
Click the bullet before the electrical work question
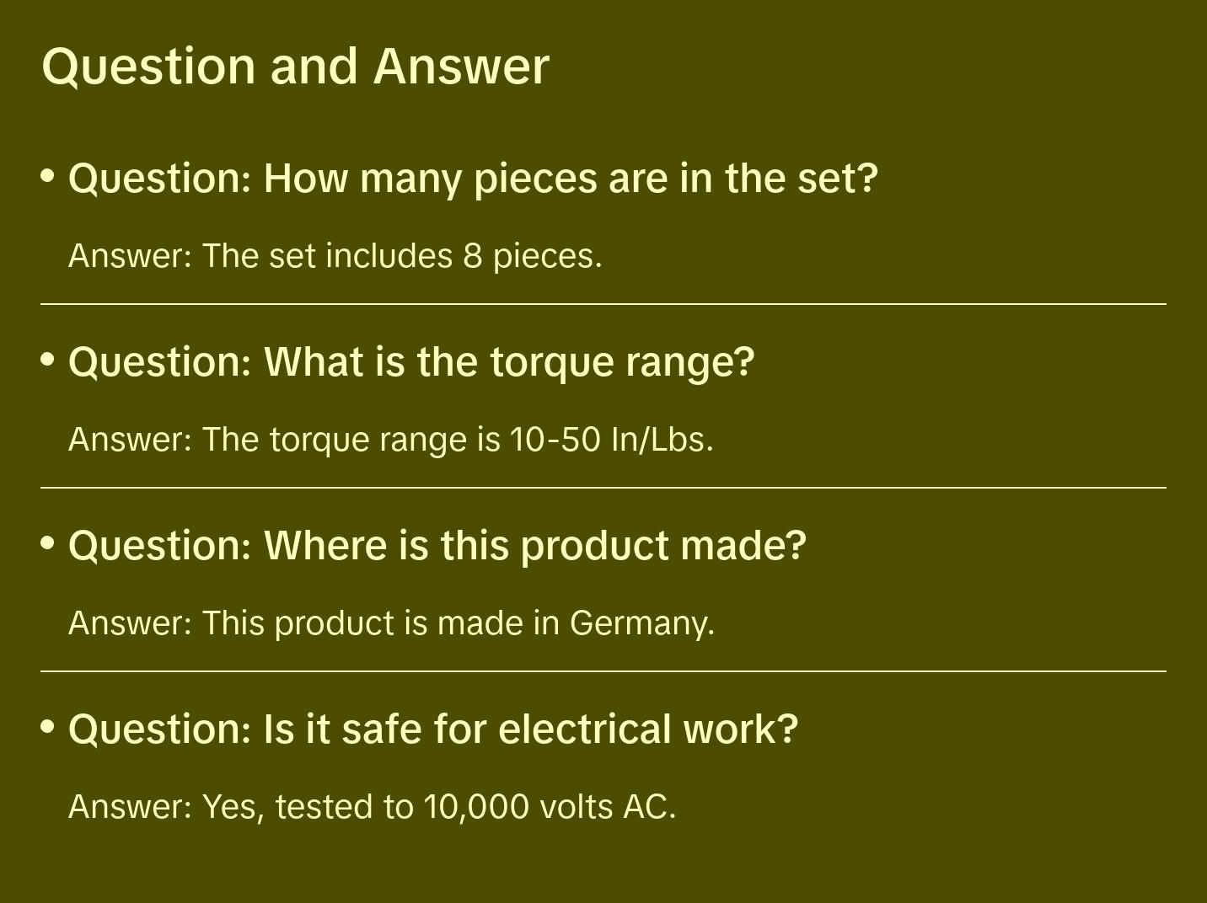coord(48,726)
